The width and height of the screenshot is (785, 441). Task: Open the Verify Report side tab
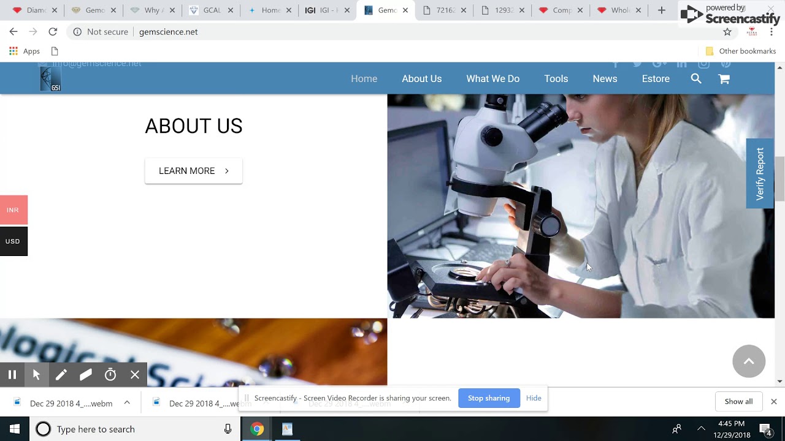click(760, 174)
